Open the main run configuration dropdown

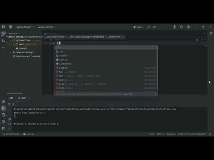click(139, 27)
